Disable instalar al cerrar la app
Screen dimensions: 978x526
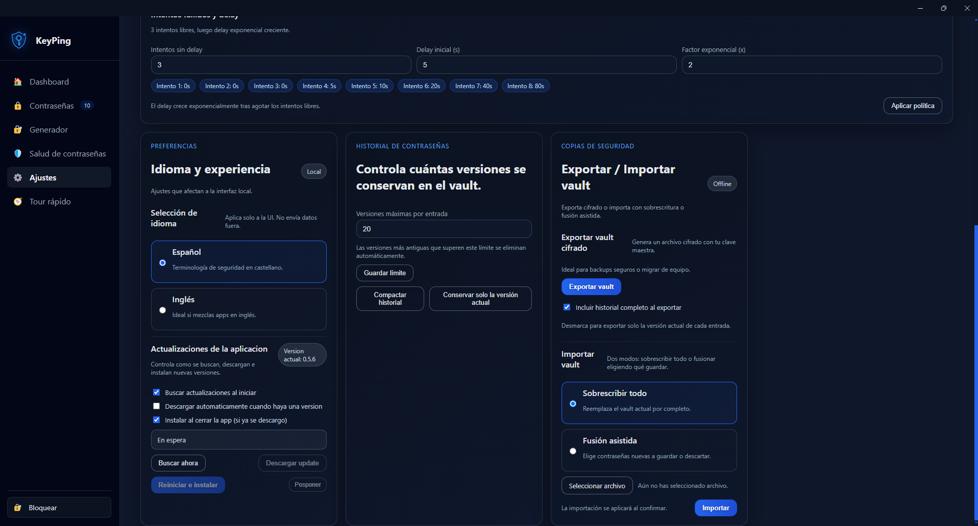pyautogui.click(x=156, y=419)
